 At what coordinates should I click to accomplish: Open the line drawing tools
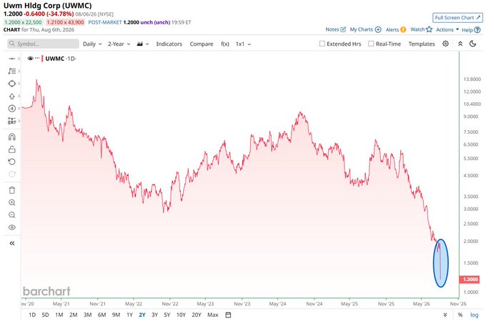pos(12,71)
